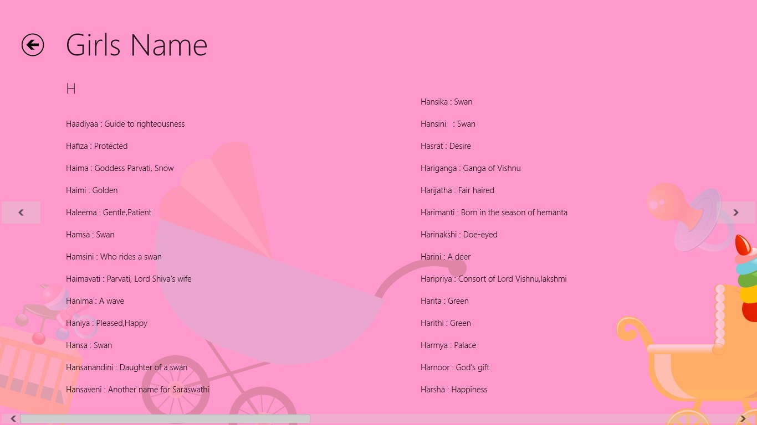Click the horizontal scrollbar left arrow

[13, 419]
